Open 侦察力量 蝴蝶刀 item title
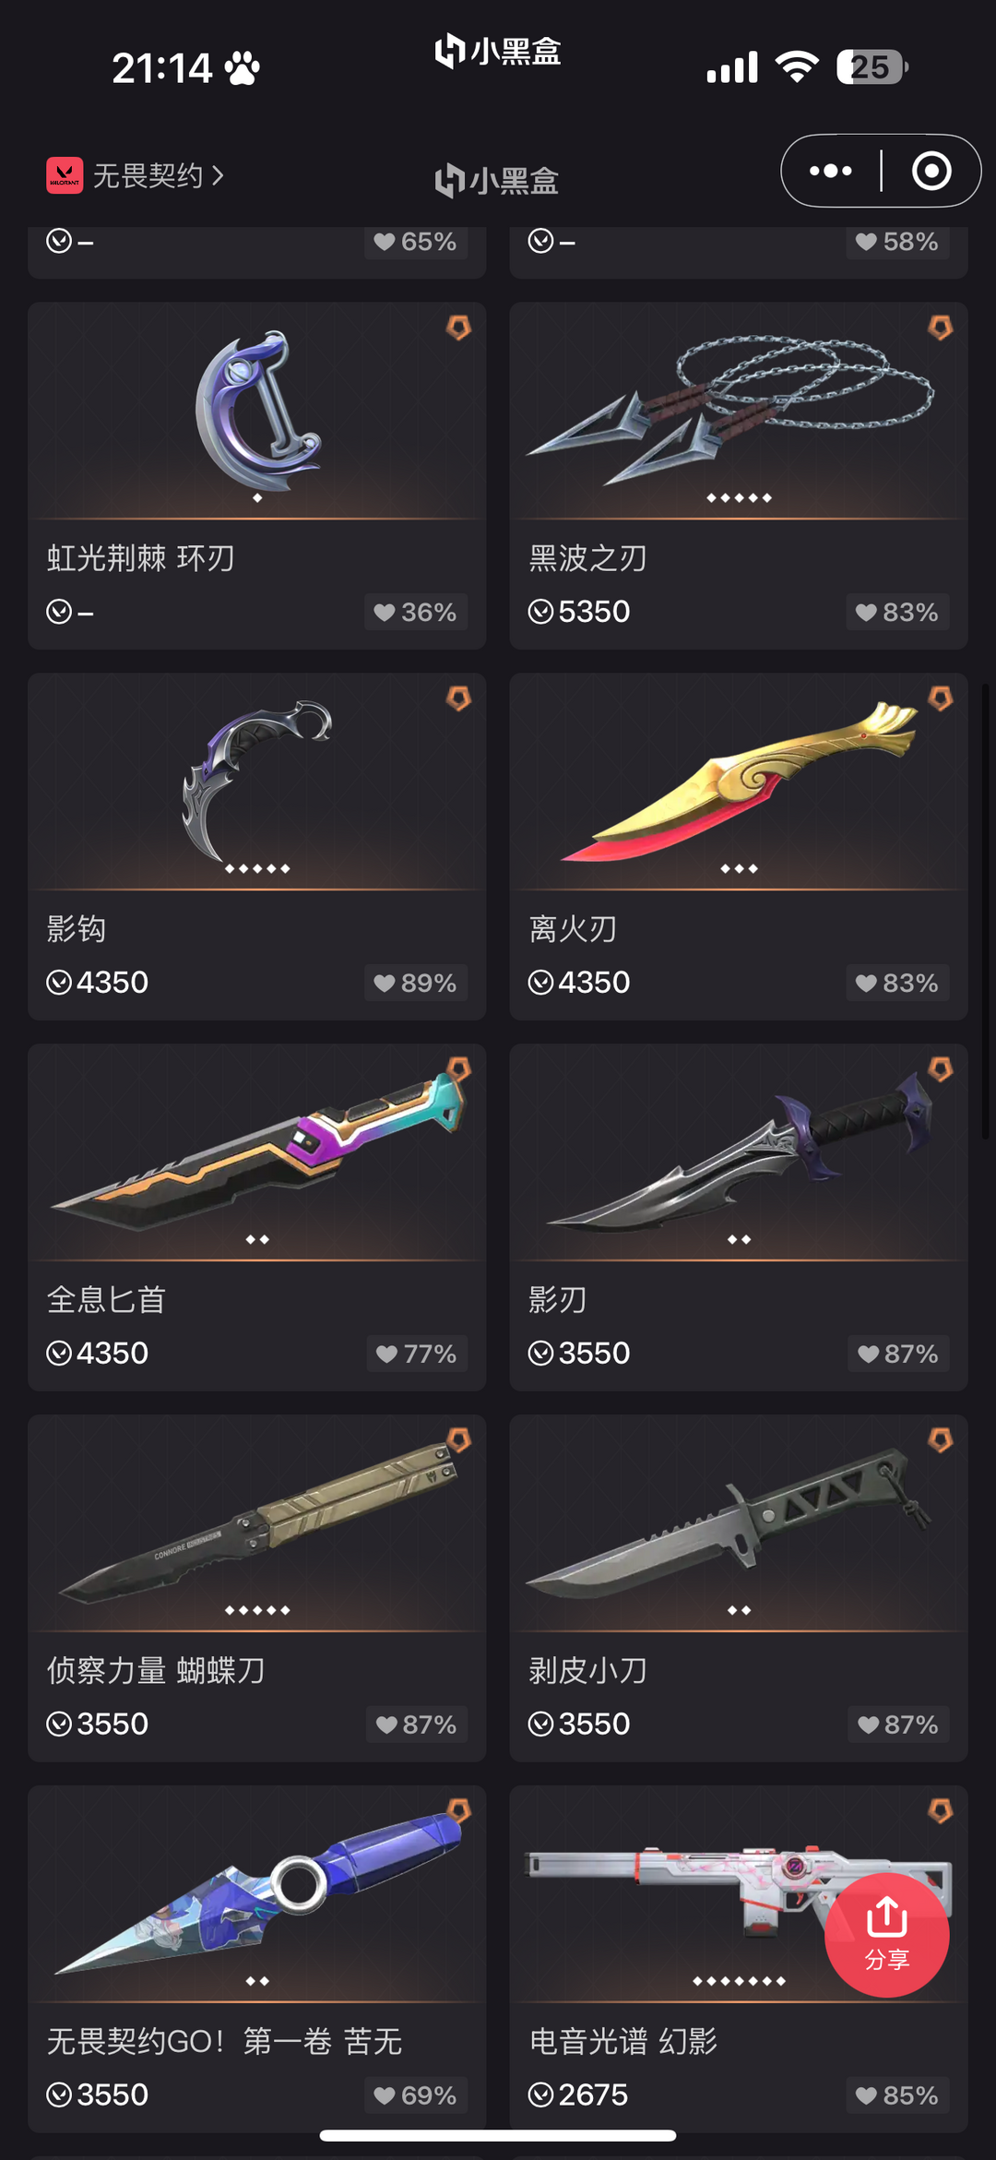The image size is (996, 2160). (156, 1670)
